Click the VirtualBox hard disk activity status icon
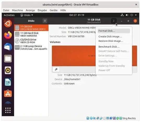141x122 pixels. [x=88, y=118]
